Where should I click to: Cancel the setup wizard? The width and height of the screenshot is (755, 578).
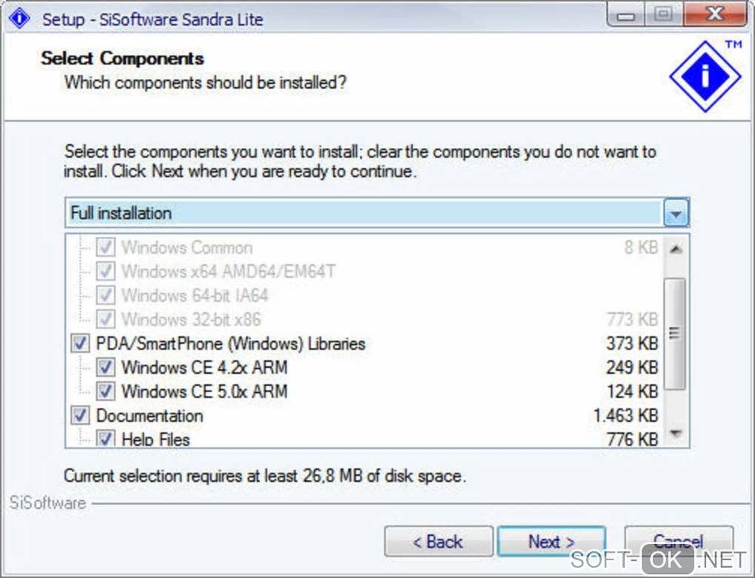tap(678, 542)
